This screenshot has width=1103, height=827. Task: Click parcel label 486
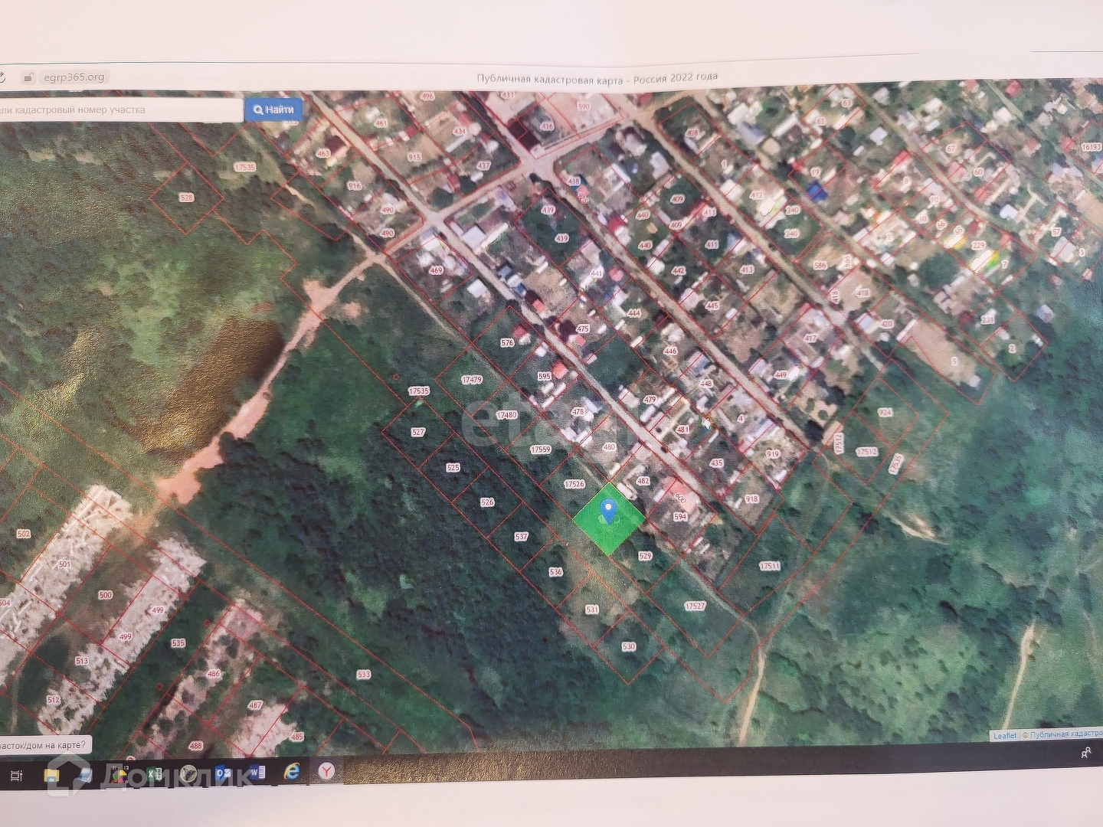click(x=214, y=674)
